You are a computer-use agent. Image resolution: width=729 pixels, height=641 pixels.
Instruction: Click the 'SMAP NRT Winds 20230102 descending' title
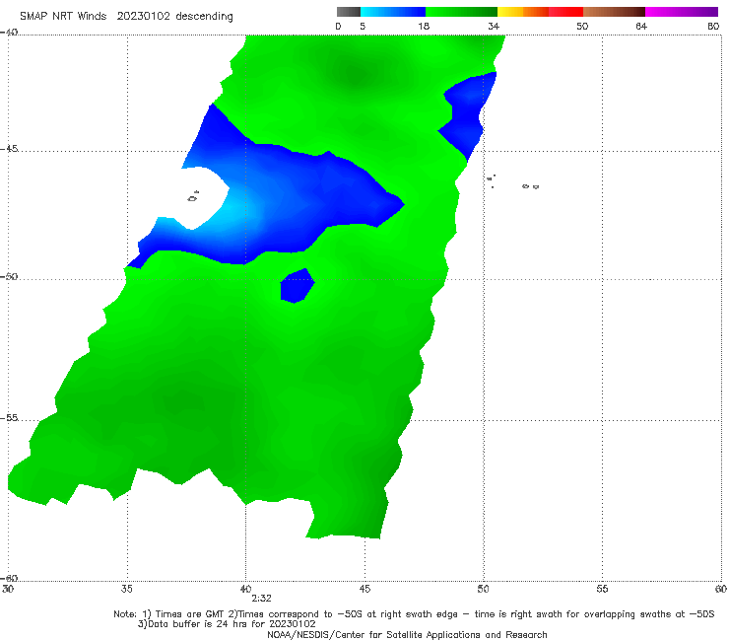126,17
